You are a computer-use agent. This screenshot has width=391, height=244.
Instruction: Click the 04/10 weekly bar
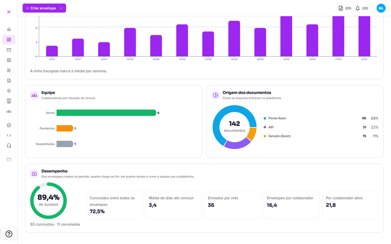point(364,36)
